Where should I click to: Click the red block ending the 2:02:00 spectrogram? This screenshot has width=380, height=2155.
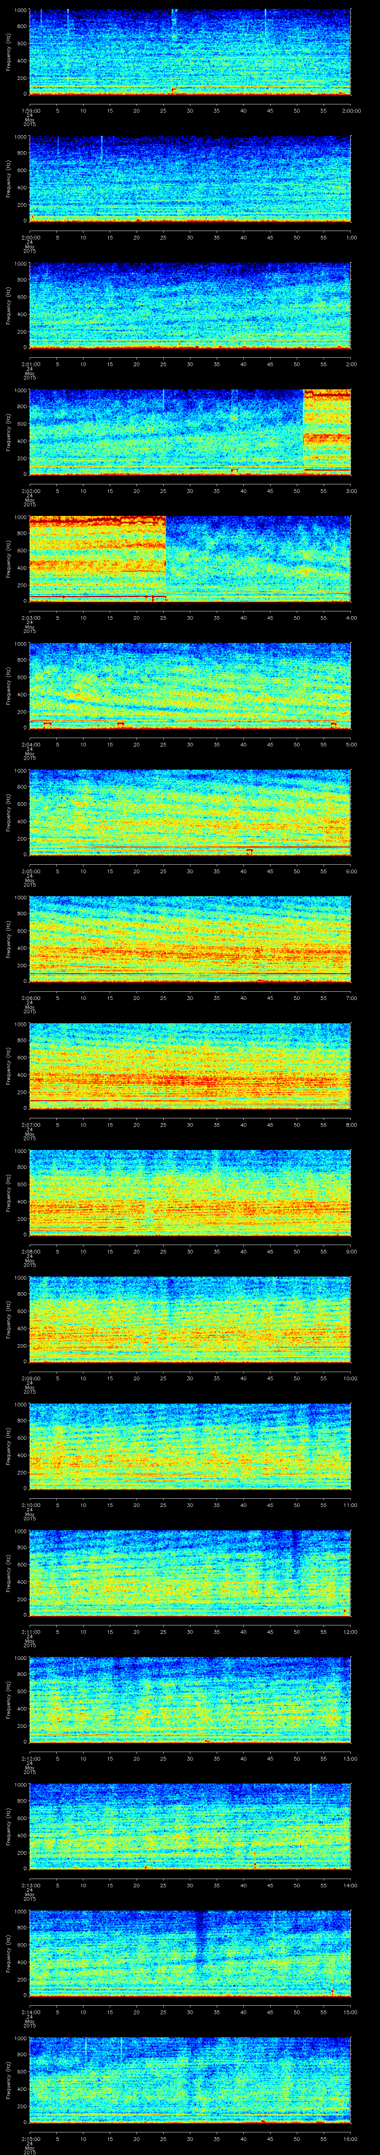click(327, 431)
